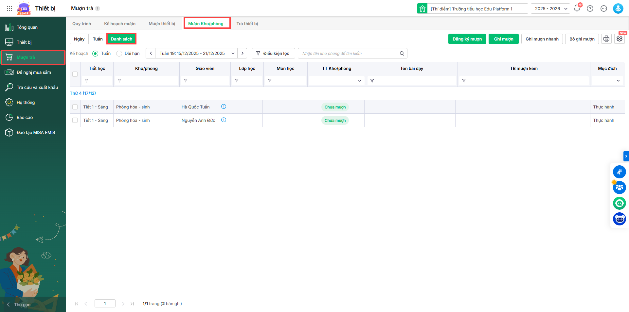Click the help question mark icon
Viewport: 629px width, 312px height.
pyautogui.click(x=590, y=8)
